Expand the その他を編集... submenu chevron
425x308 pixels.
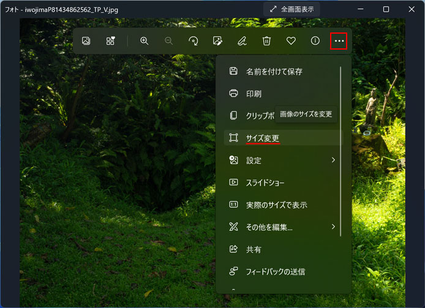pos(333,227)
